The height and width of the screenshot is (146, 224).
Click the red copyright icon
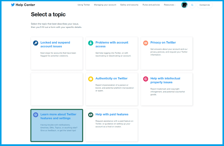(x=146, y=79)
